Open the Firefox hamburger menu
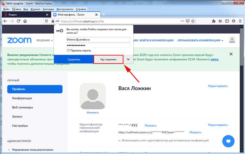This screenshot has height=154, width=245. coord(240,21)
